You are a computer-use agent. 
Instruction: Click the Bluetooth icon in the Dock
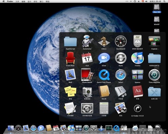101,128
